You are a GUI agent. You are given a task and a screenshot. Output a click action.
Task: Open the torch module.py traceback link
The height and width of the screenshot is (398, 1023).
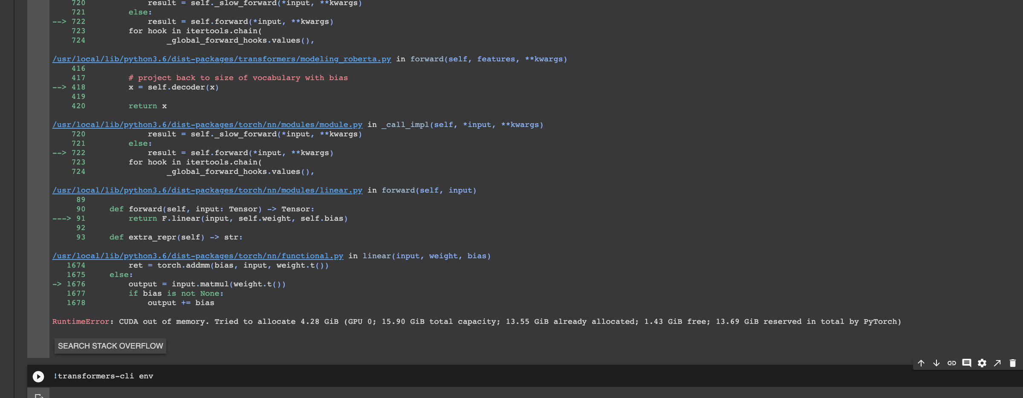[208, 124]
